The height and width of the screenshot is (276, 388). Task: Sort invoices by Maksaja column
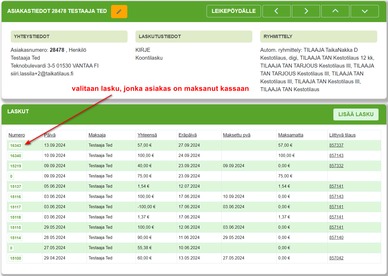[97, 135]
